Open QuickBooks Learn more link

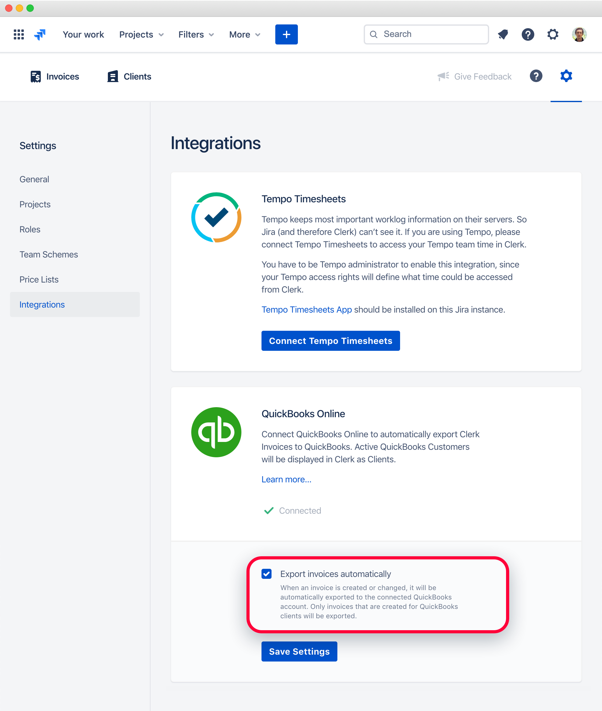[286, 479]
